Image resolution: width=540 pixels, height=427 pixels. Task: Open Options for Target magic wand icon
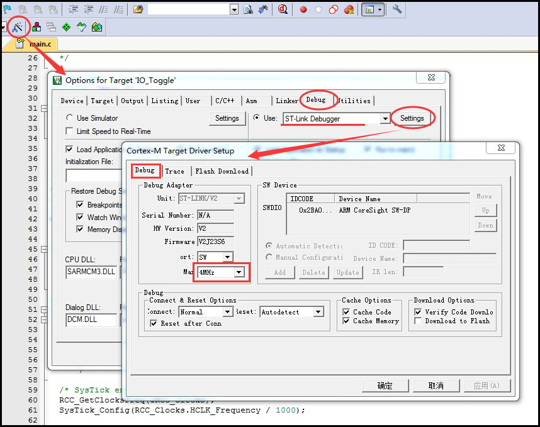pos(18,27)
